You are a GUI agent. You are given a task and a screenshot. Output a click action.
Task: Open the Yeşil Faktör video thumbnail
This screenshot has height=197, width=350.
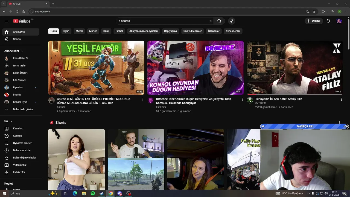(x=96, y=68)
